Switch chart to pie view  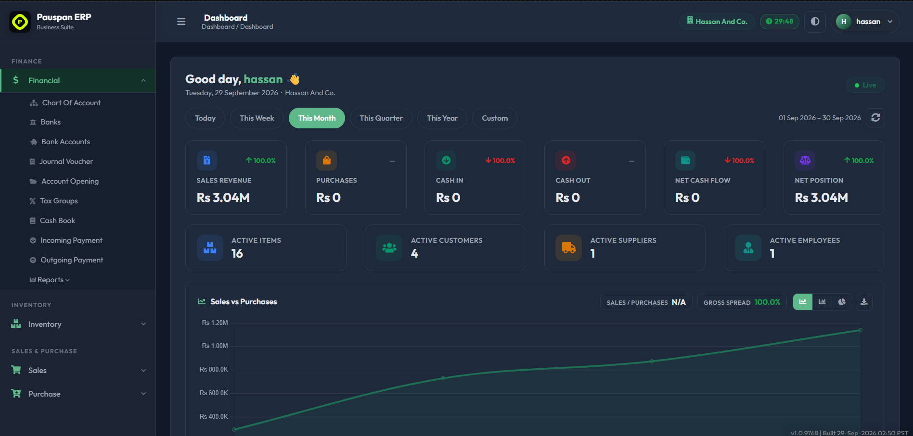coord(842,302)
